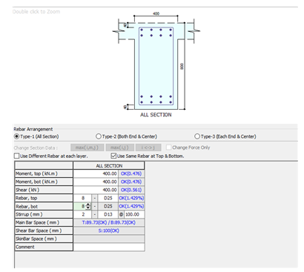
Task: Click the Rebar, top dash separator cell
Action: (95, 198)
